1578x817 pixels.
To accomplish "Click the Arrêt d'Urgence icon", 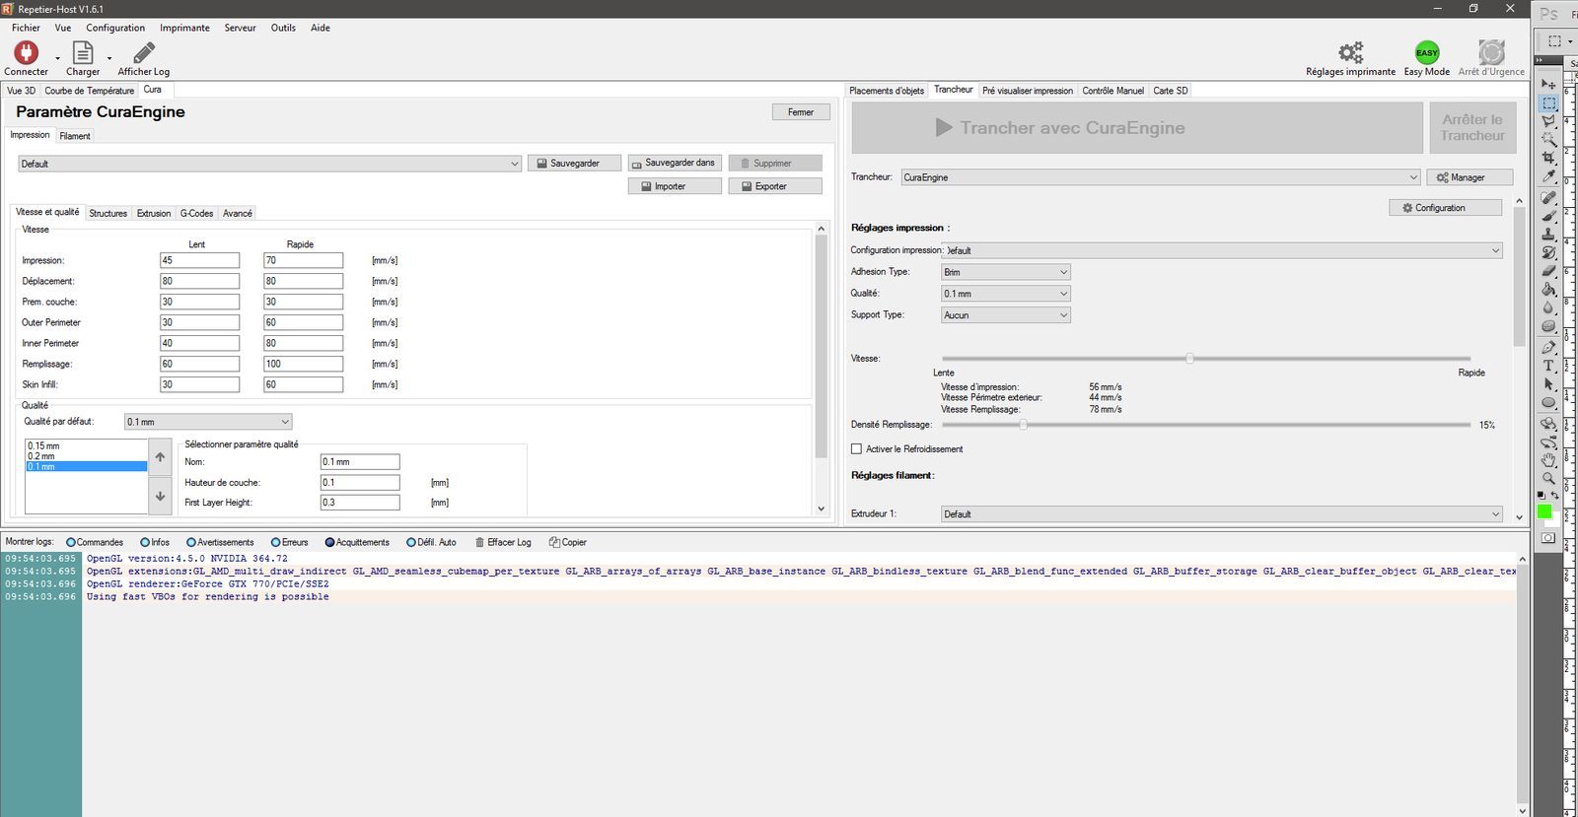I will [x=1491, y=52].
